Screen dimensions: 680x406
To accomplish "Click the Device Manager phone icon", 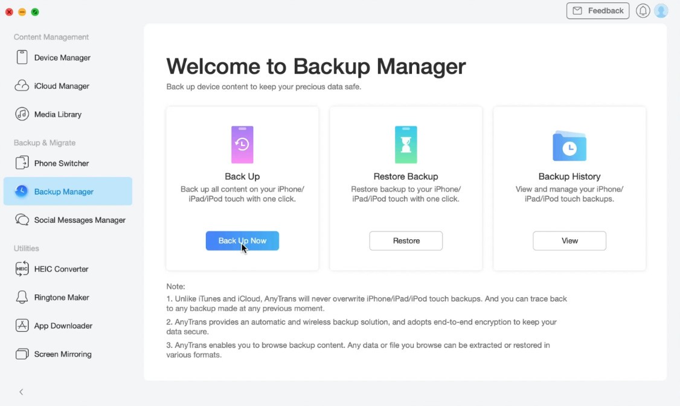I will 22,57.
